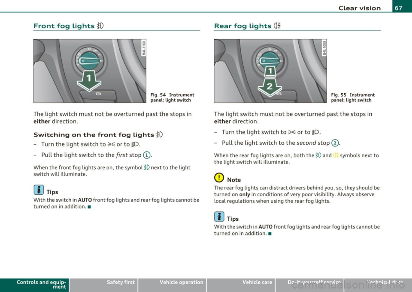Click the 'Fig. 55 Instrument panel' caption
Screen dimensions: 412x292
[x=353, y=97]
